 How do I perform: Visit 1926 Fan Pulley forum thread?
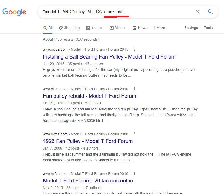pyautogui.click(x=88, y=141)
